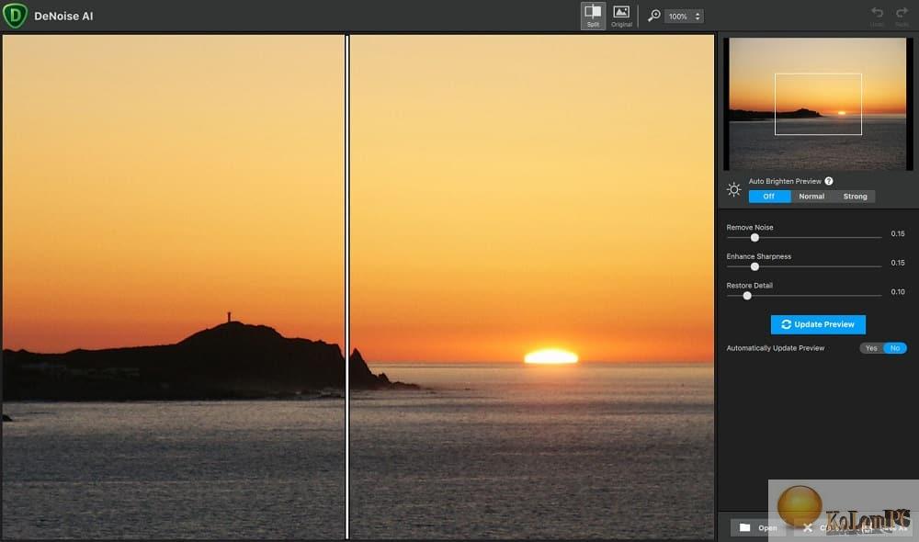919x542 pixels.
Task: Click the Restore Detail label
Action: (749, 286)
